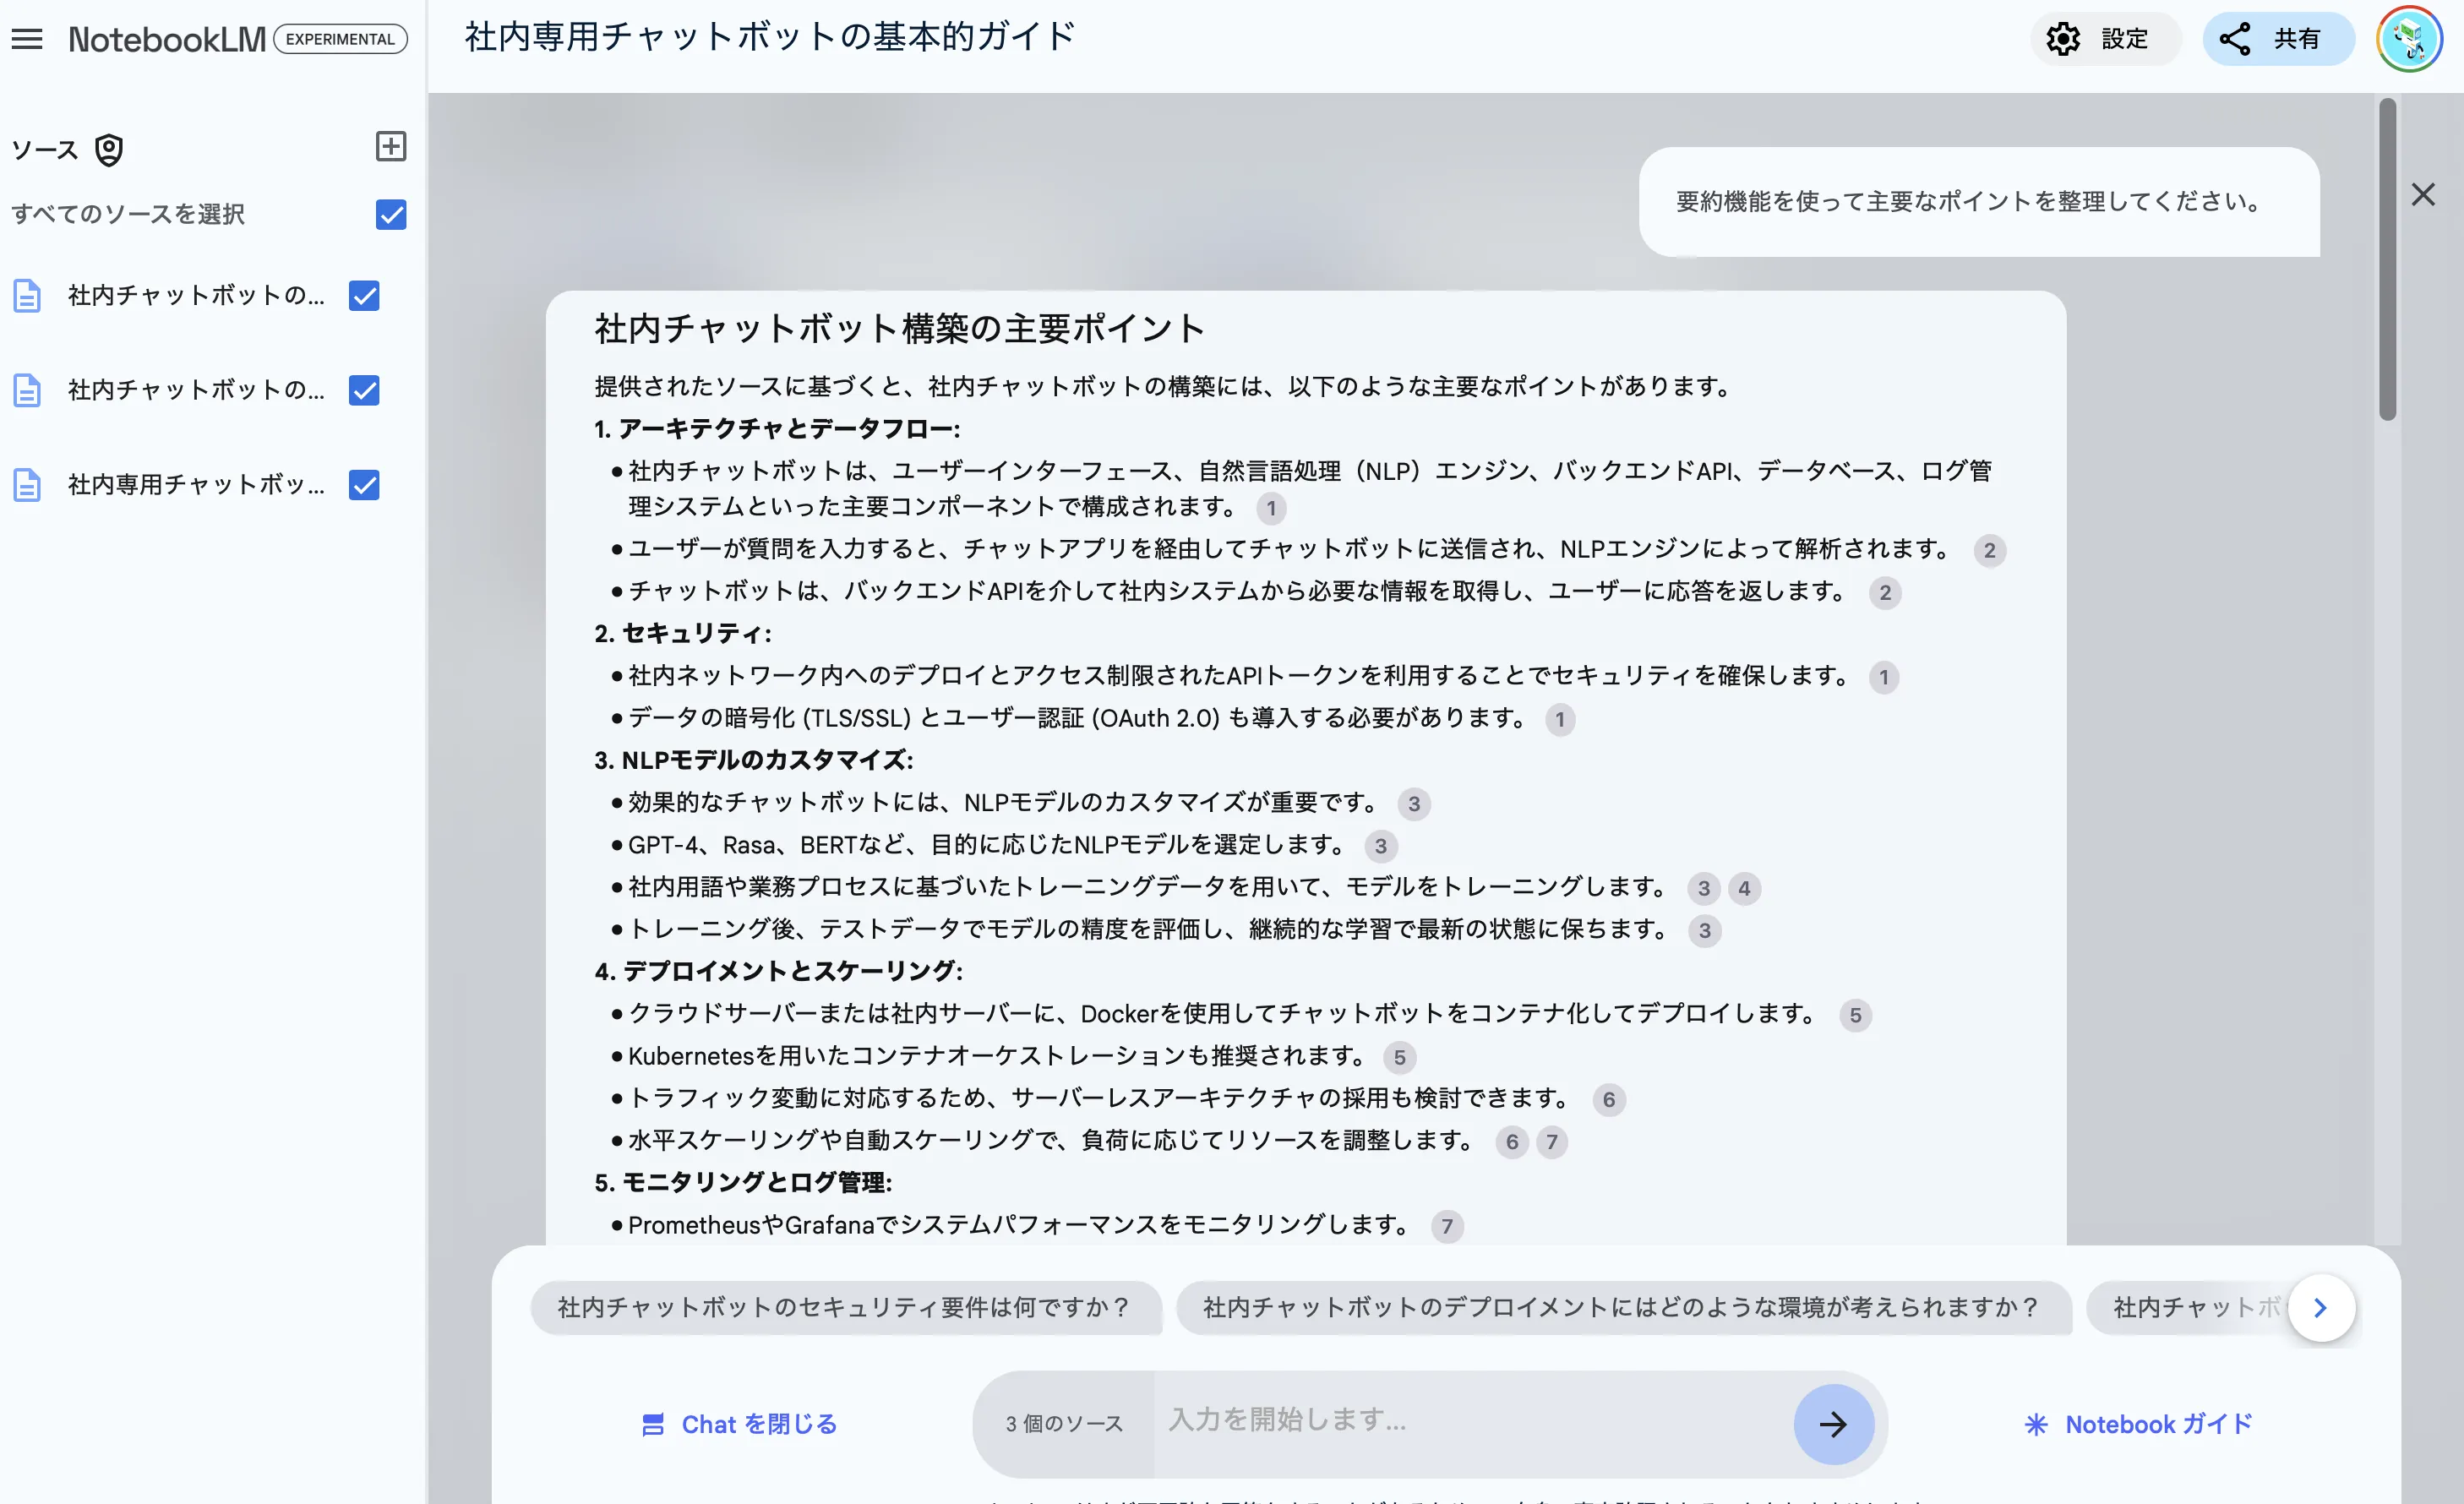2464x1504 pixels.
Task: Open the user account avatar
Action: click(2409, 39)
